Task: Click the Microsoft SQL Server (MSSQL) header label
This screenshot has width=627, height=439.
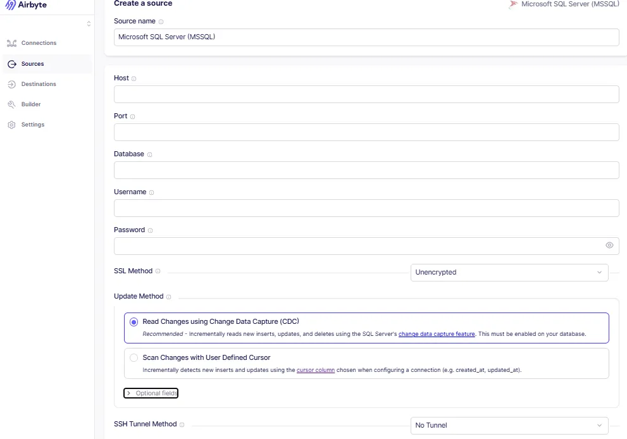Action: coord(570,4)
